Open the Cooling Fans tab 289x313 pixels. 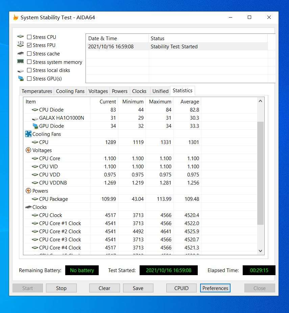pyautogui.click(x=70, y=91)
